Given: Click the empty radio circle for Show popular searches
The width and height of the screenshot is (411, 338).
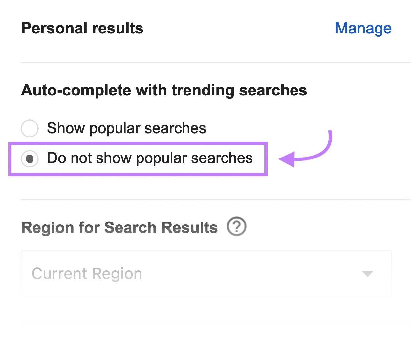Looking at the screenshot, I should coord(30,128).
